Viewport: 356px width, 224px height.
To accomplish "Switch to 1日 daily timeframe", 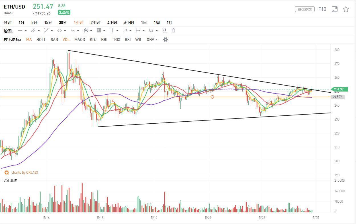I will click(144, 22).
